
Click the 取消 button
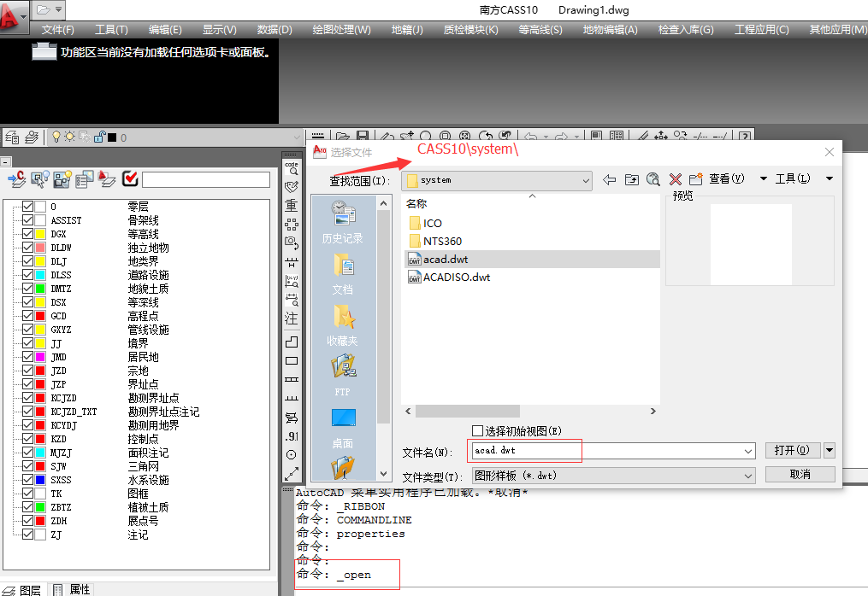pyautogui.click(x=800, y=475)
